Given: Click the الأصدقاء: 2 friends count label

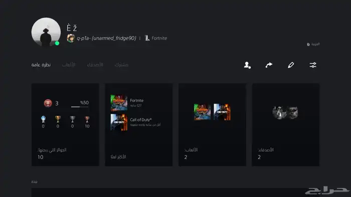Looking at the screenshot, I should pyautogui.click(x=265, y=153).
